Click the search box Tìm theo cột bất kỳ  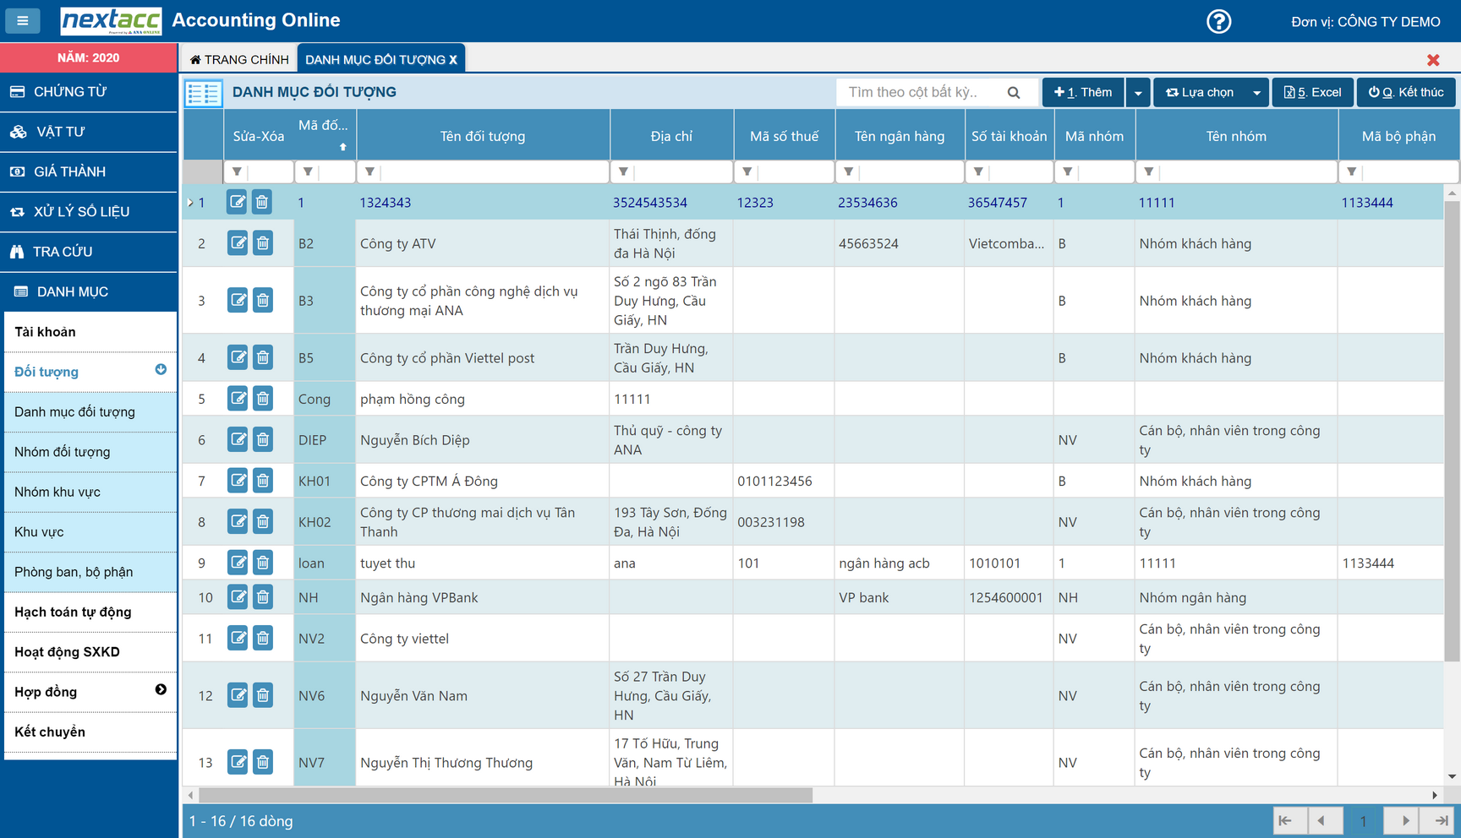(922, 93)
